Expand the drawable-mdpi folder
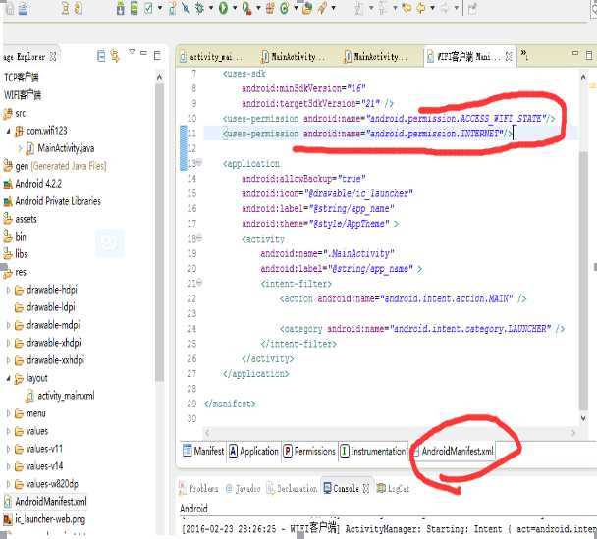This screenshot has height=539, width=597. (x=9, y=325)
